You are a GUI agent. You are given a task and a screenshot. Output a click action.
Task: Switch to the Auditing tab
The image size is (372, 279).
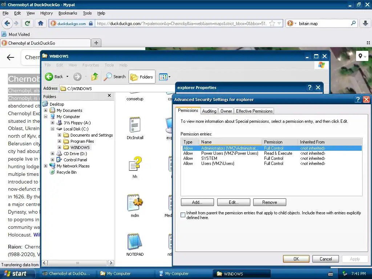click(209, 111)
